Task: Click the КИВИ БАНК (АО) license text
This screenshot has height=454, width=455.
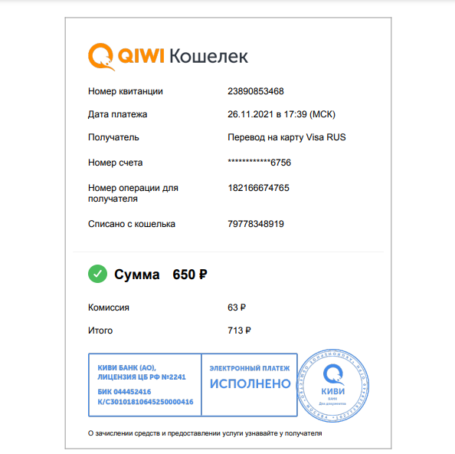Action: pos(142,373)
